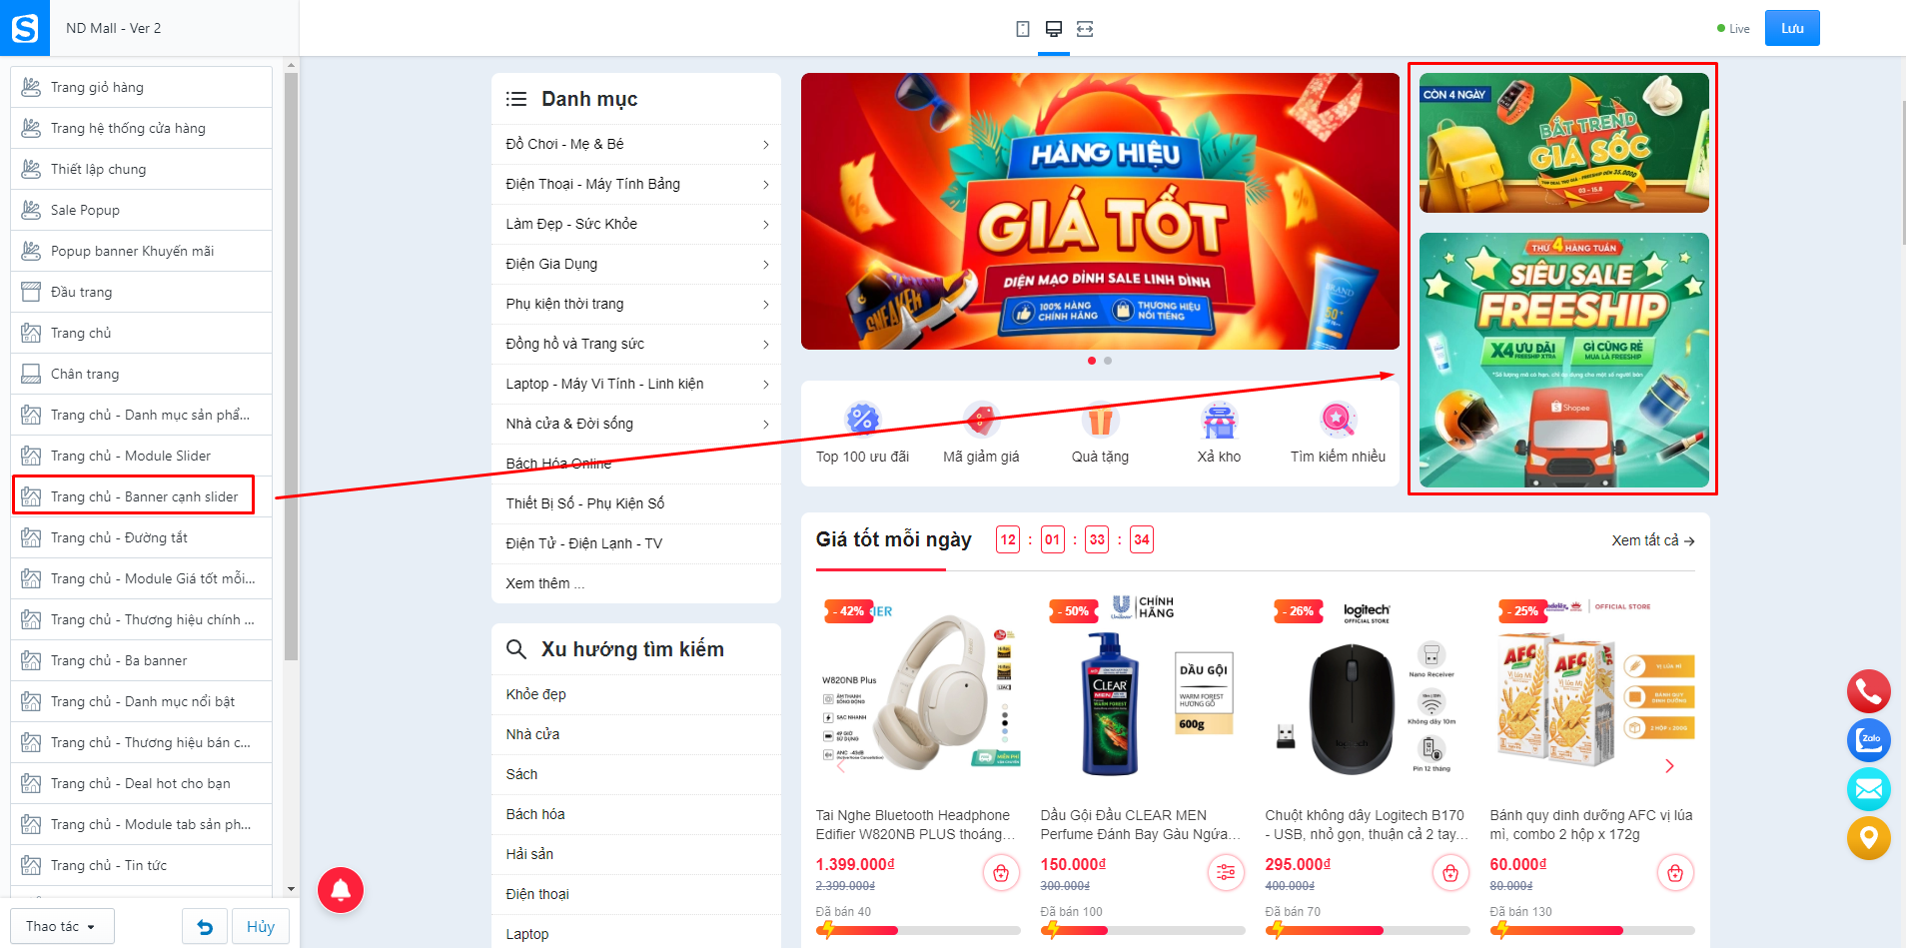Click the sidebar vertical scrollbar
The image size is (1906, 948).
pos(291,365)
